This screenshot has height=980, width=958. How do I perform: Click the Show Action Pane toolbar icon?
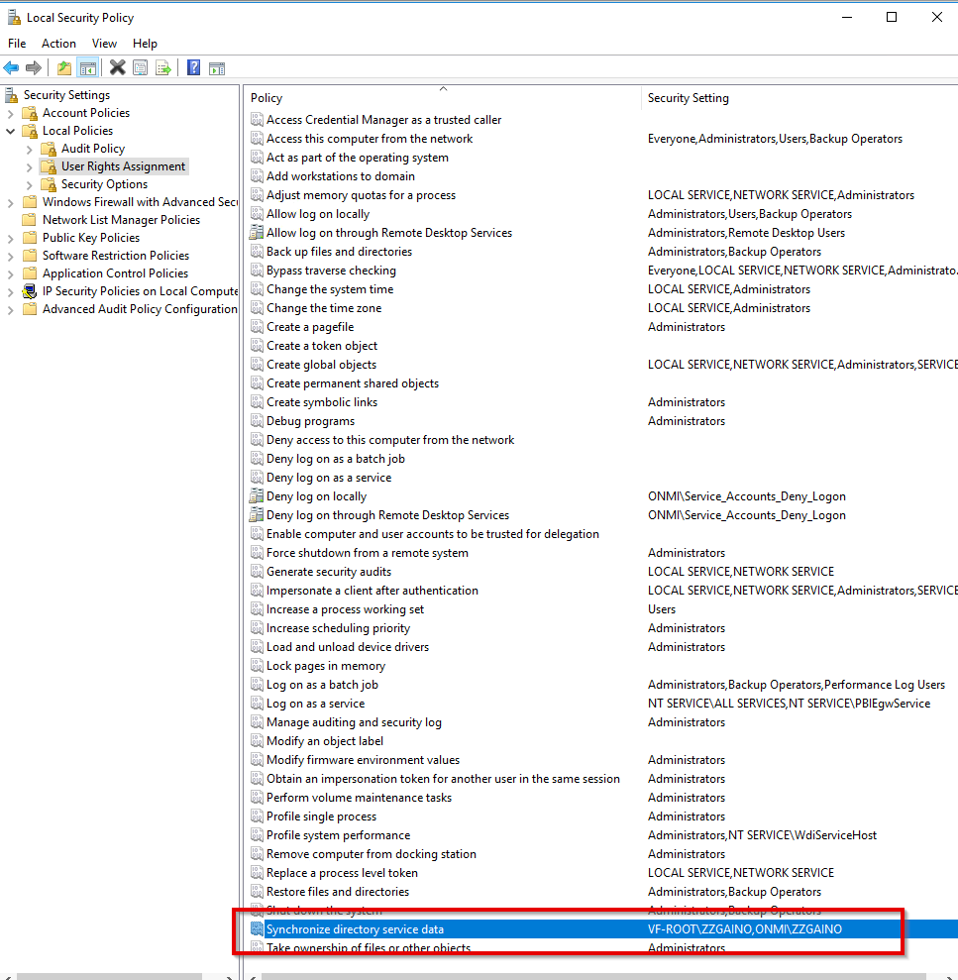(216, 67)
